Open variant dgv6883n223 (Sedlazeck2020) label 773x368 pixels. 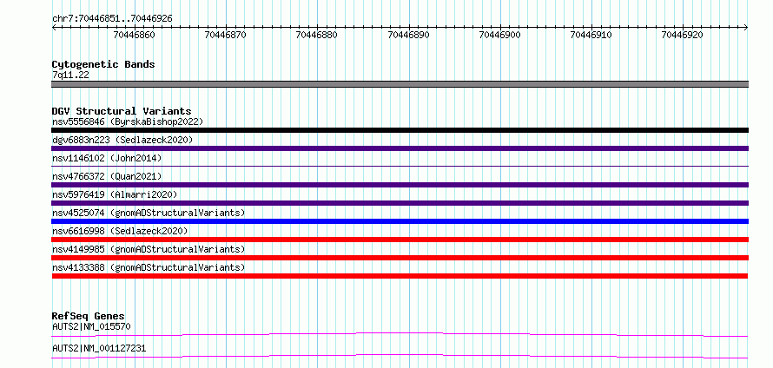coord(122,140)
